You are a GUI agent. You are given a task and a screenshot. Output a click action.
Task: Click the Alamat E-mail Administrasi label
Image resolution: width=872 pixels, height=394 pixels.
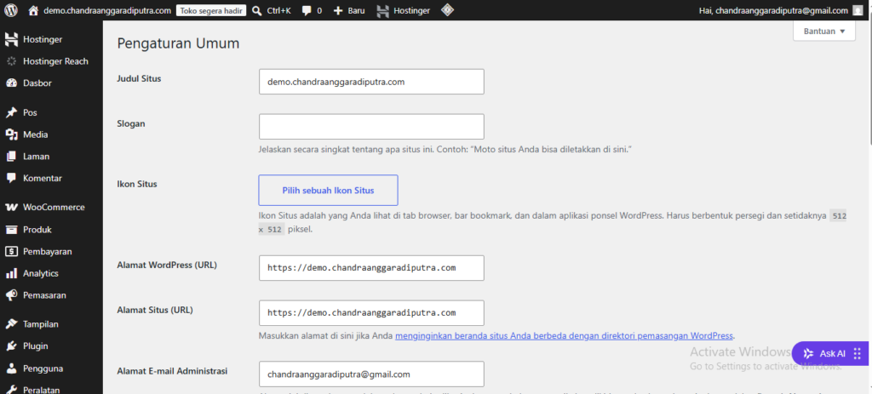pyautogui.click(x=172, y=371)
